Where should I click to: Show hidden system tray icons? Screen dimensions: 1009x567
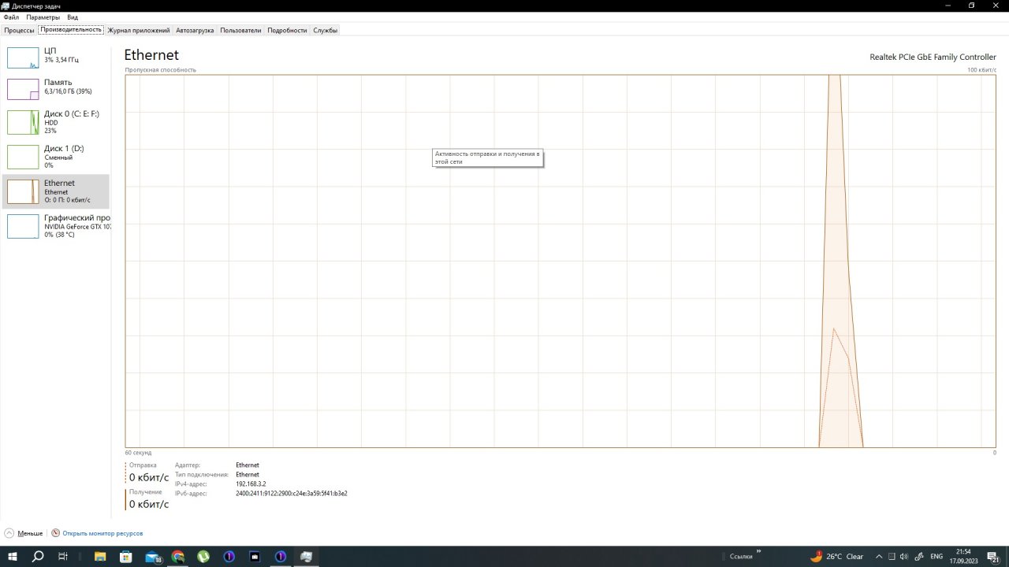pos(880,557)
